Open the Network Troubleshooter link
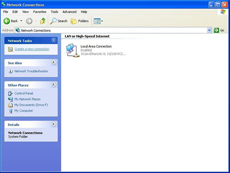Viewport: 230px width, 173px height. pyautogui.click(x=31, y=71)
